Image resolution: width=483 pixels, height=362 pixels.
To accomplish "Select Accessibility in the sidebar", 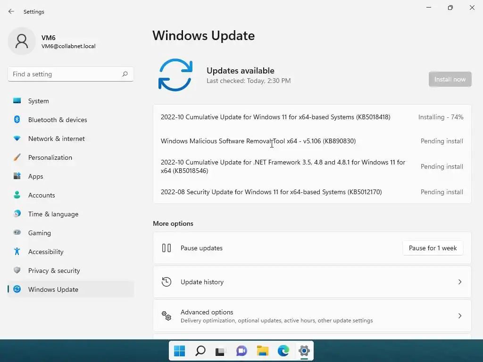I will point(71,252).
